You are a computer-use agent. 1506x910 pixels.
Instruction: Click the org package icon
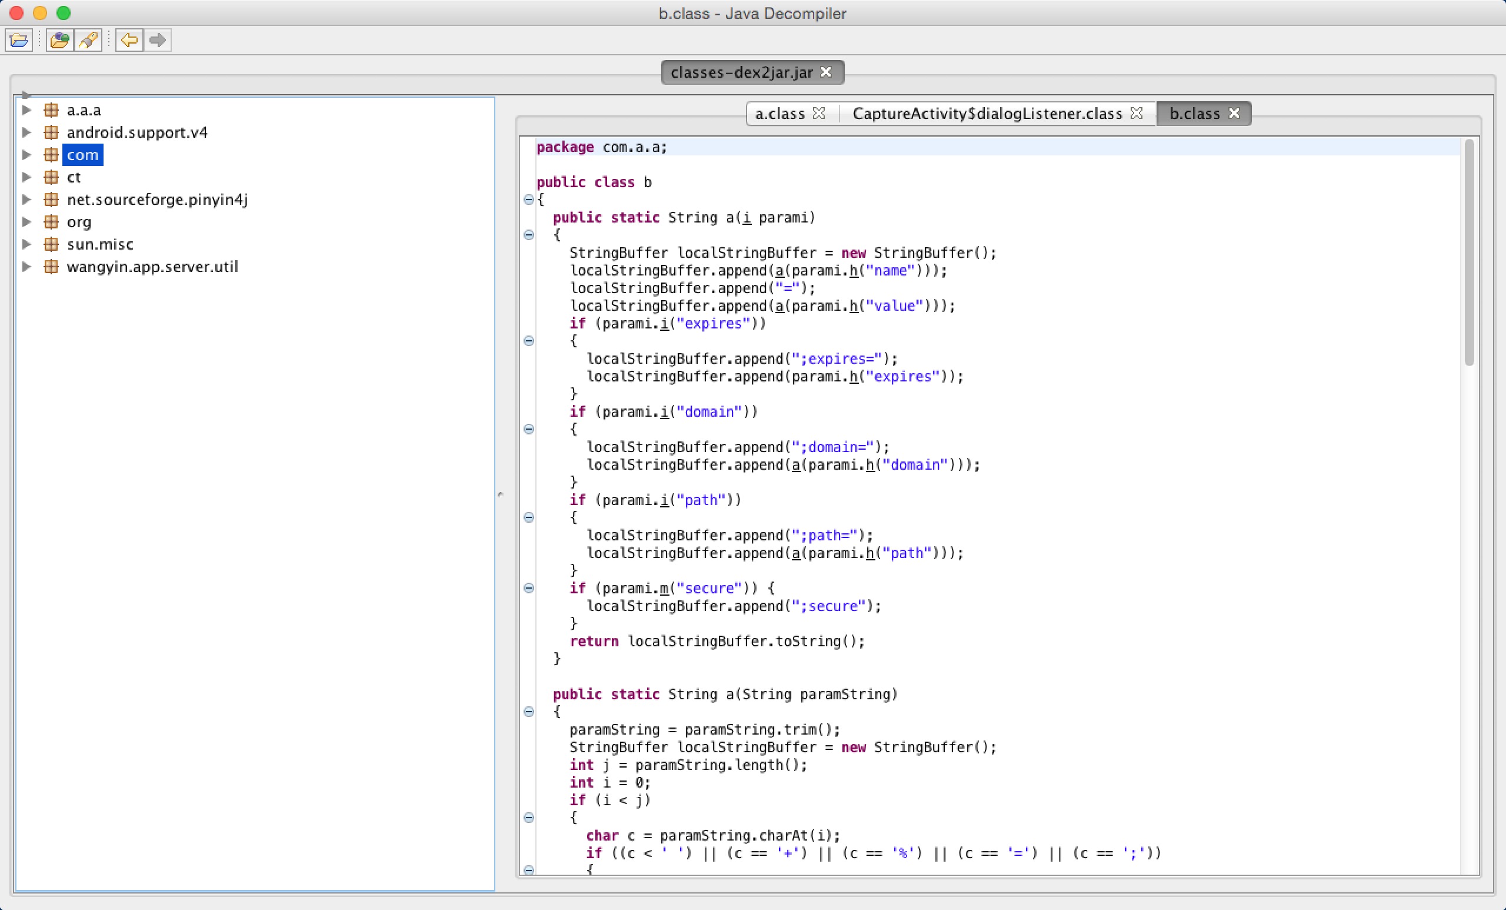[51, 221]
